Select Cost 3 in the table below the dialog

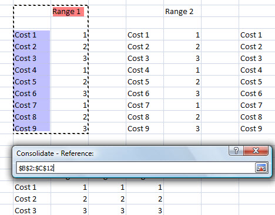tap(25, 211)
